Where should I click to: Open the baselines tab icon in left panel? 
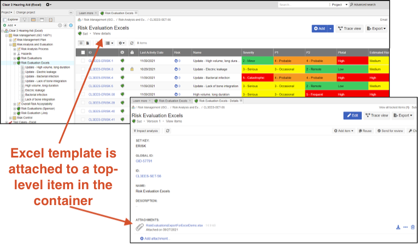point(42,20)
